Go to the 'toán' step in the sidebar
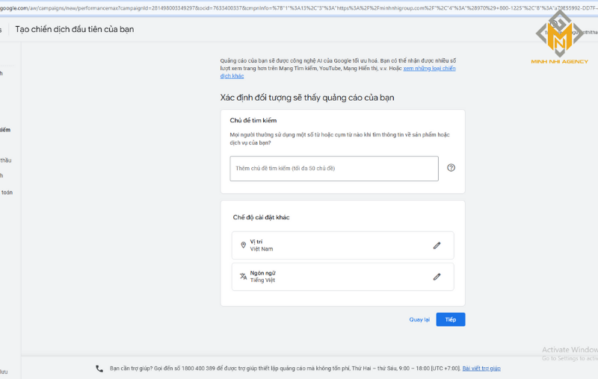598x379 pixels. point(7,192)
